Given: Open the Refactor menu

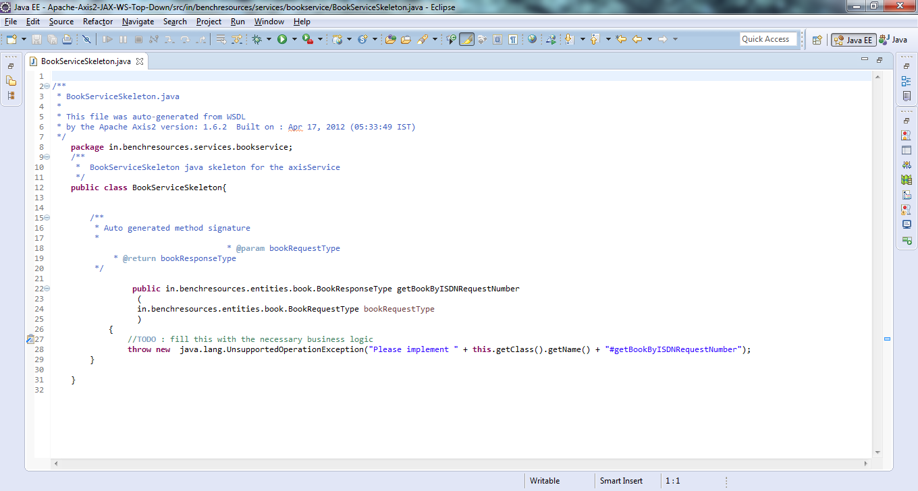Looking at the screenshot, I should tap(98, 22).
